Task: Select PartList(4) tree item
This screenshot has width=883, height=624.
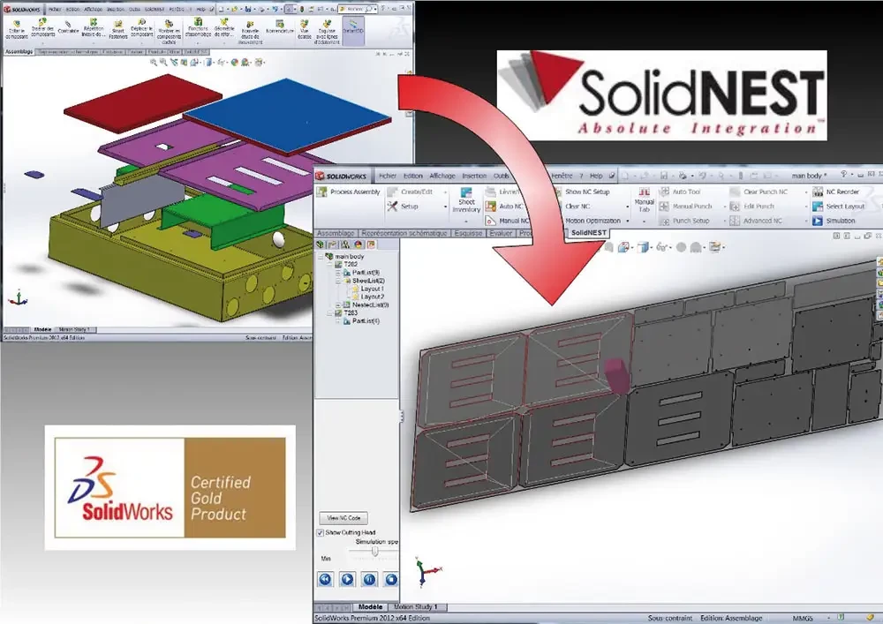Action: (x=361, y=321)
